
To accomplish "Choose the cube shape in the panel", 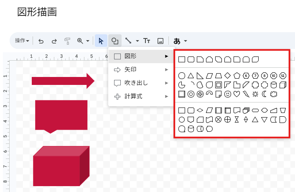I will coord(283,85).
